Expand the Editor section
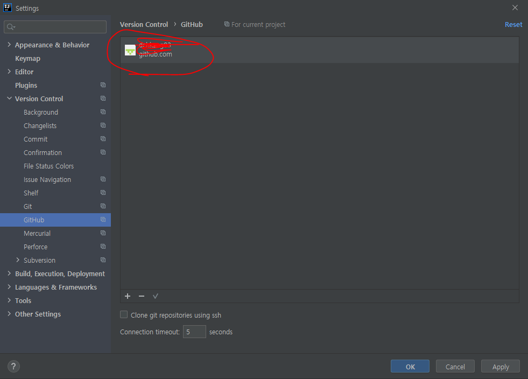The height and width of the screenshot is (379, 528). pos(9,72)
